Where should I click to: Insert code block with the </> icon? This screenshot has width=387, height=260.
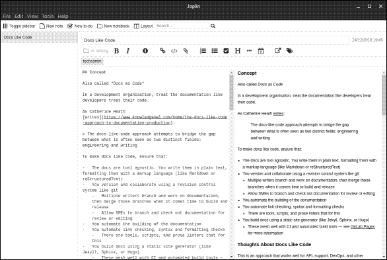174,51
